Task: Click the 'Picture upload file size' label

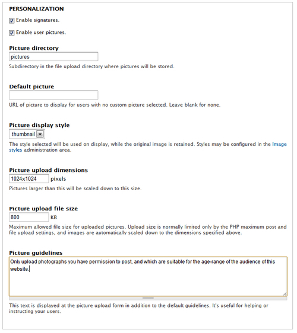Action: point(43,209)
